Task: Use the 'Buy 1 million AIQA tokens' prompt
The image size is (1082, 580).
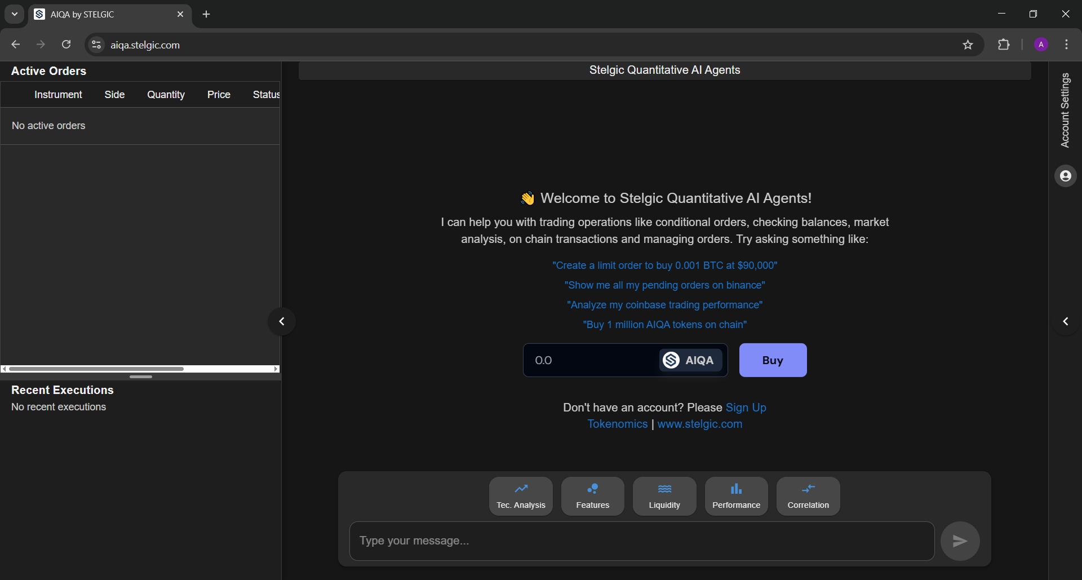Action: (664, 325)
